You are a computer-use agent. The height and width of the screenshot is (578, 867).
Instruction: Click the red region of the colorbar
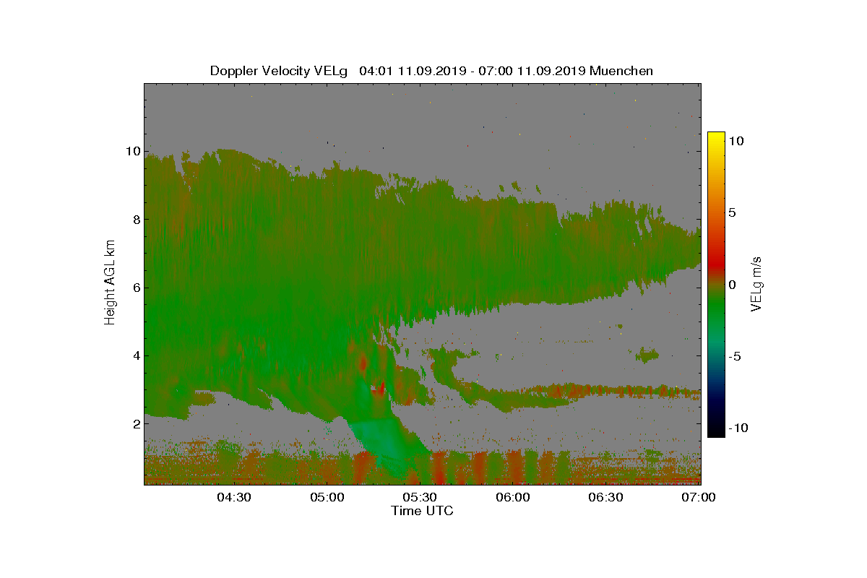[716, 264]
